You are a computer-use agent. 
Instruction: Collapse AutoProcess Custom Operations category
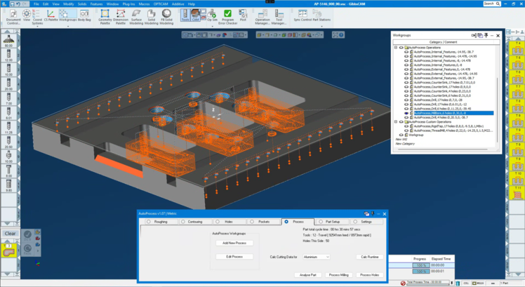coord(395,121)
